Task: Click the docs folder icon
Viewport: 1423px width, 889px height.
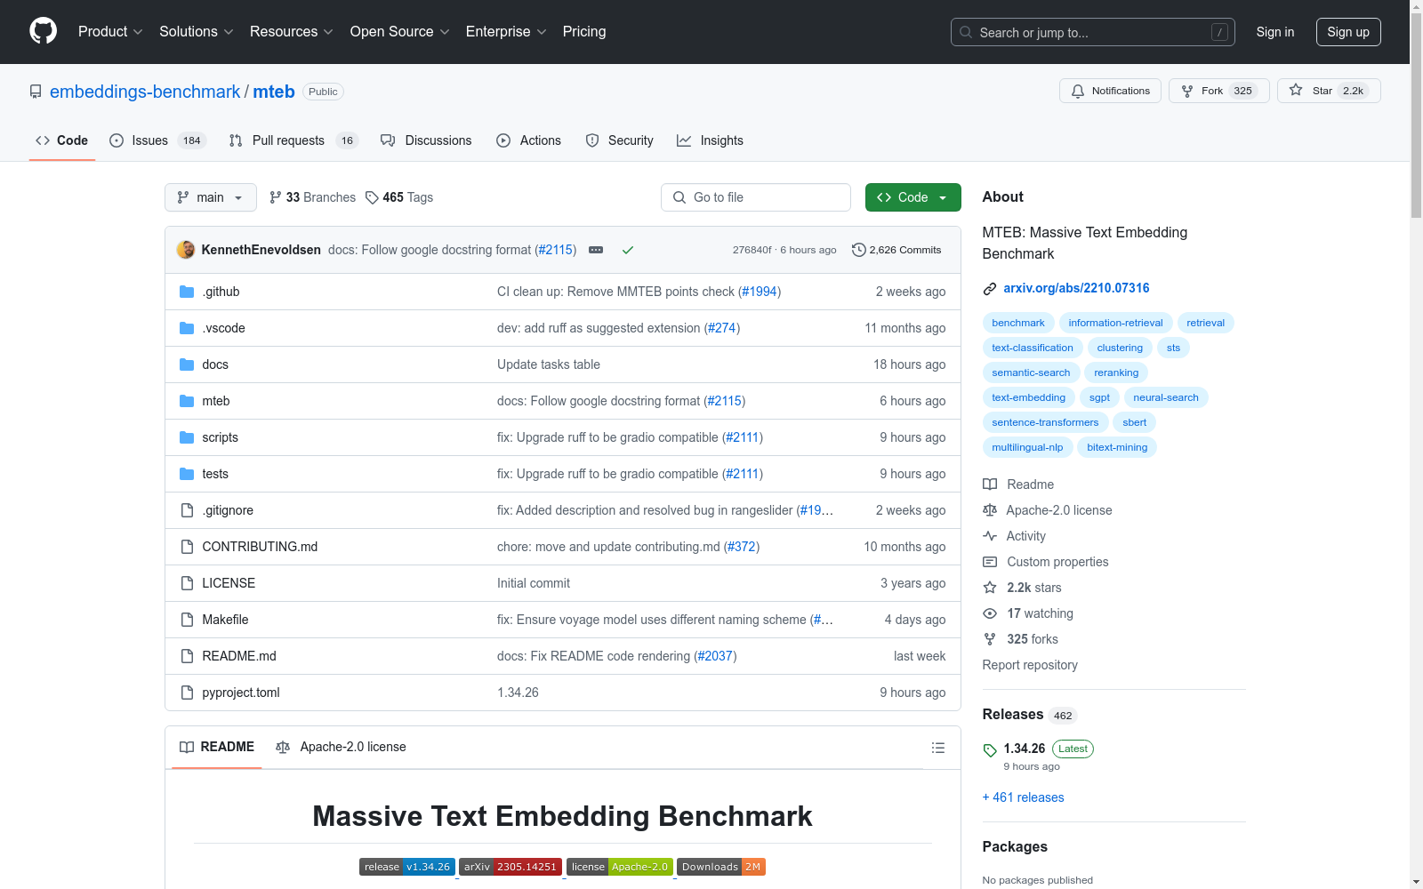Action: coord(187,364)
